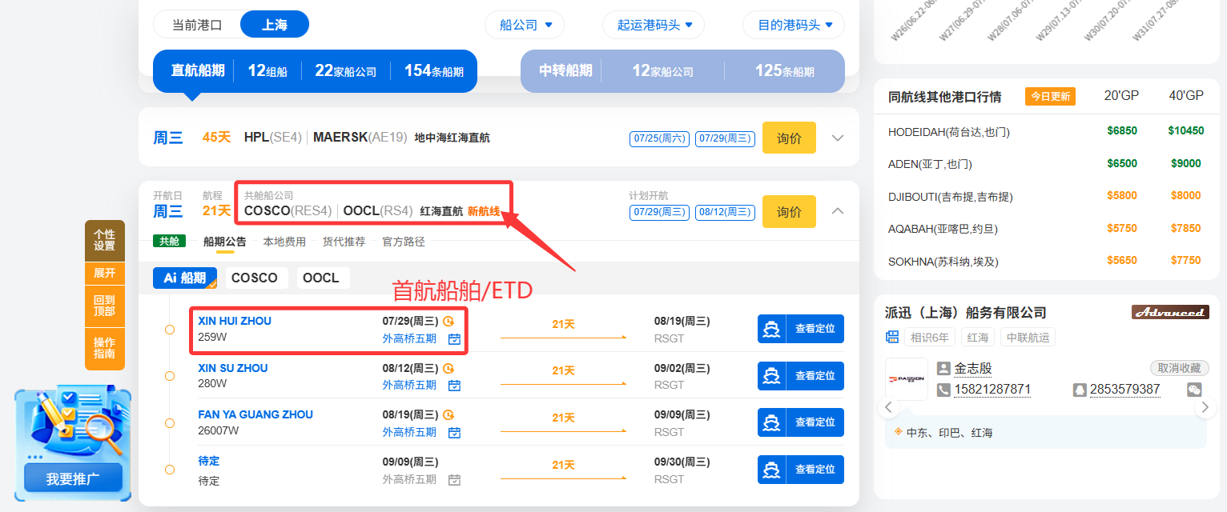1227x512 pixels.
Task: Click the QQ number 2853579387
Action: tap(1124, 390)
